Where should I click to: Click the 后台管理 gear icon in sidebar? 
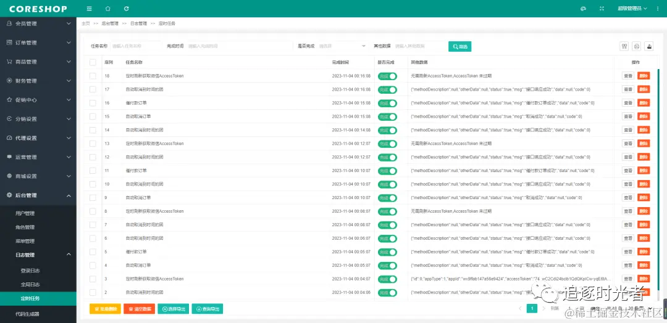coord(9,195)
